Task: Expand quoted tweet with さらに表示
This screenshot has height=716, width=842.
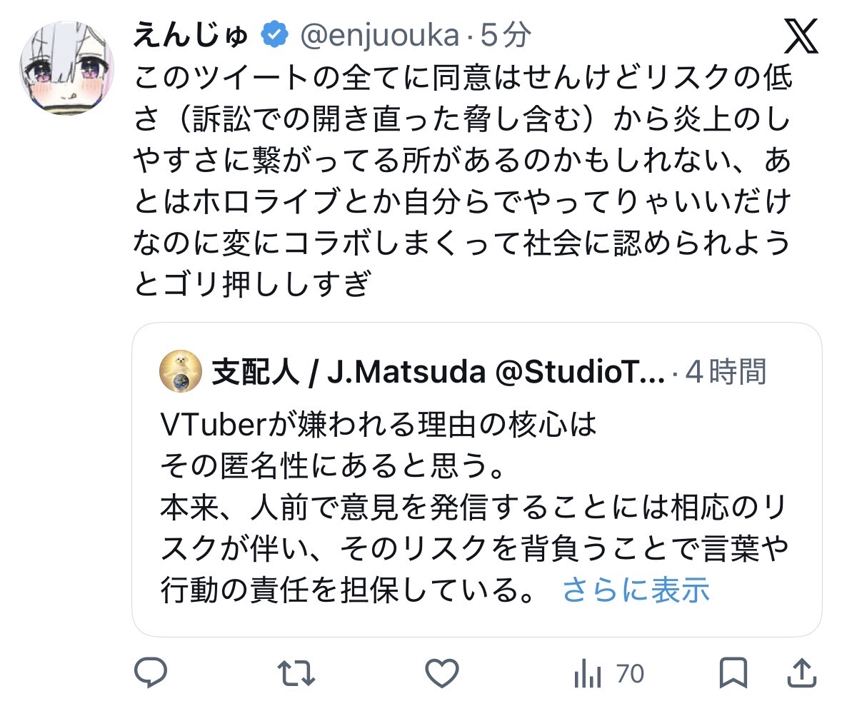Action: pyautogui.click(x=636, y=590)
